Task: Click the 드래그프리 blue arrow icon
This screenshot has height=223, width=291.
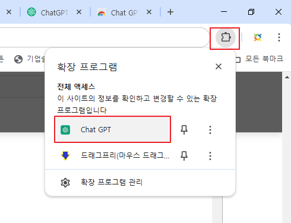Action: point(65,156)
